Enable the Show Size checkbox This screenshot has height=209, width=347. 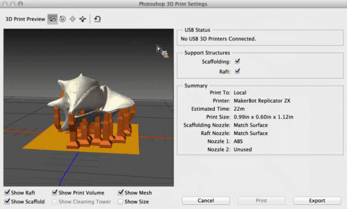pyautogui.click(x=121, y=202)
